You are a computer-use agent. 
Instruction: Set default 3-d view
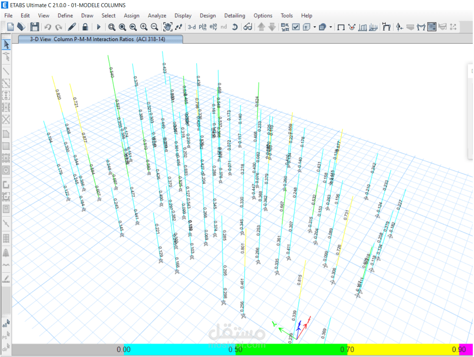click(191, 27)
